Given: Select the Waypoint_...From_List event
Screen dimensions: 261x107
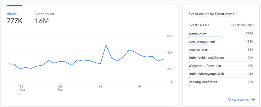Looking at the screenshot, I should pos(205,66).
